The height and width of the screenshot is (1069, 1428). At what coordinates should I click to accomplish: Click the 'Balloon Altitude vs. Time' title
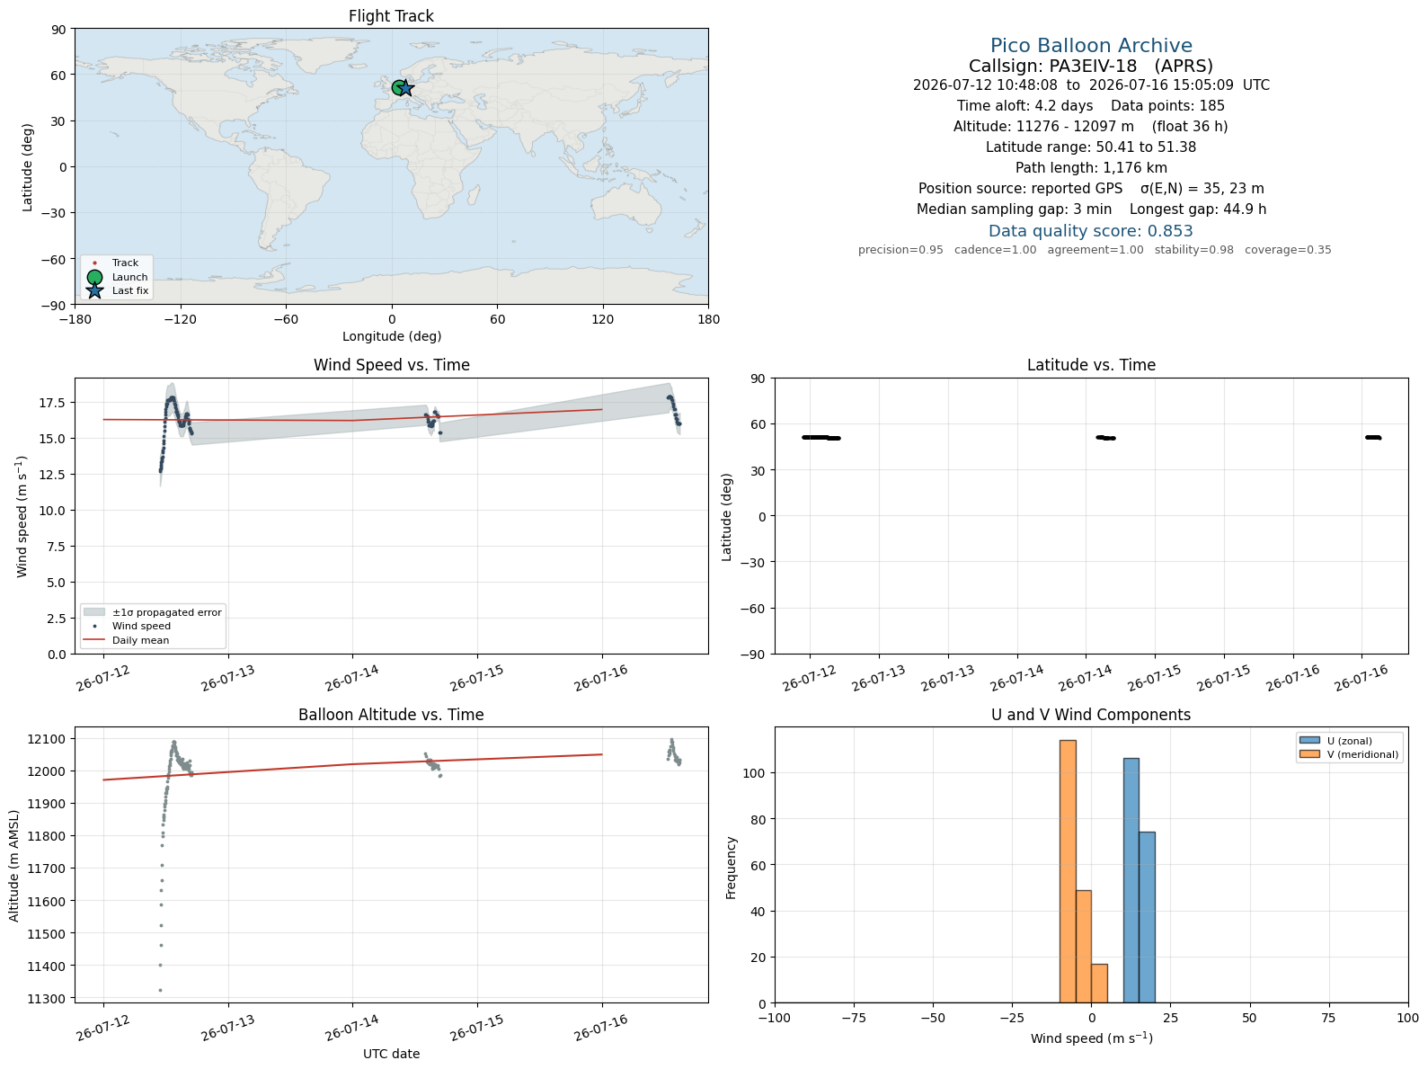[391, 715]
